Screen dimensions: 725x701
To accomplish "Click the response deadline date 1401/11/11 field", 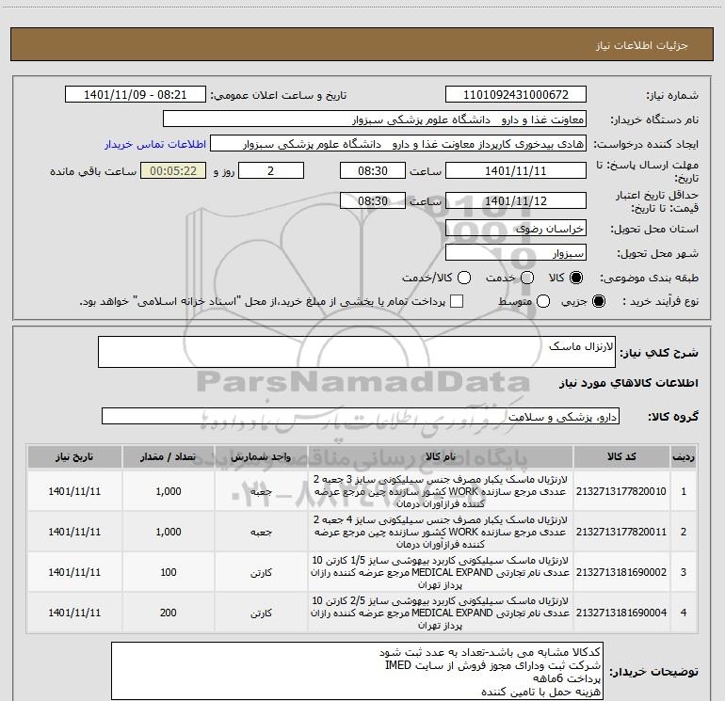I will tap(516, 170).
